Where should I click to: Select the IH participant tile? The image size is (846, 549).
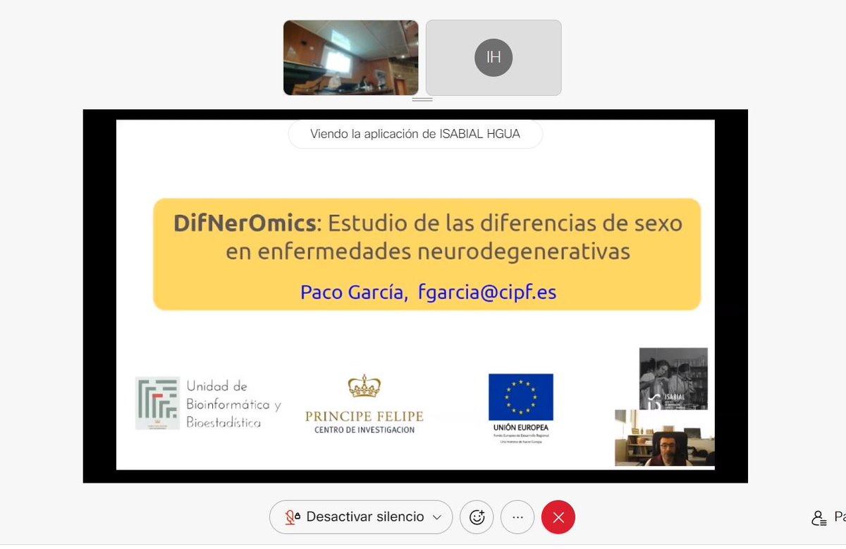[493, 58]
